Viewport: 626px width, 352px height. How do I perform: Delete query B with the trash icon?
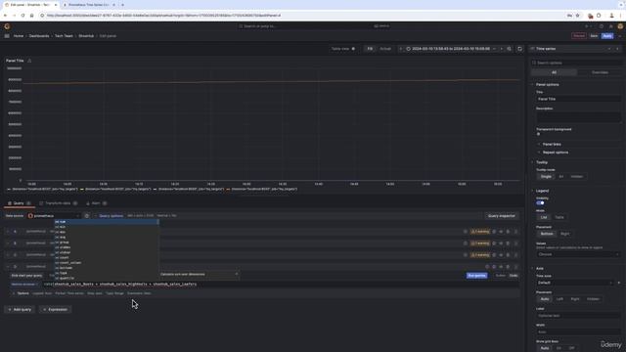pos(508,243)
